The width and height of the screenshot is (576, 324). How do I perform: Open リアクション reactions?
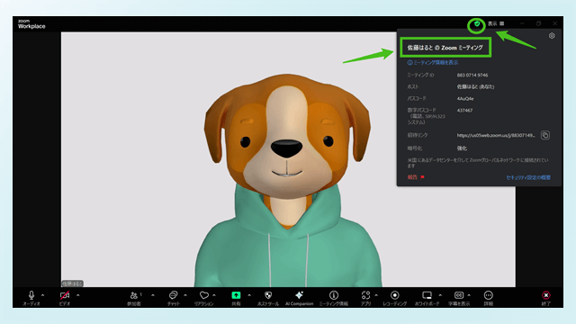click(x=204, y=298)
